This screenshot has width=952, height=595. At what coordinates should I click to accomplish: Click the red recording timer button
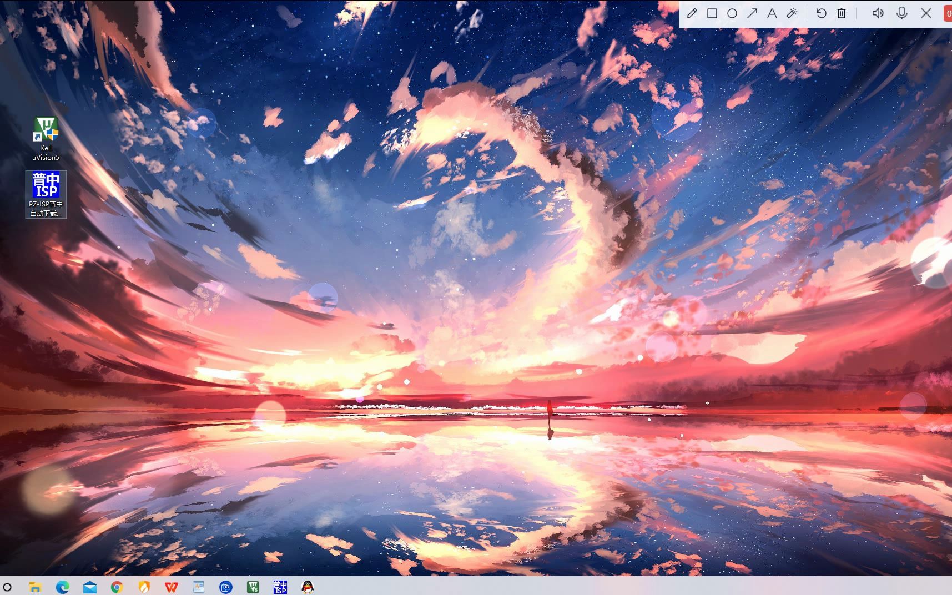tap(948, 13)
